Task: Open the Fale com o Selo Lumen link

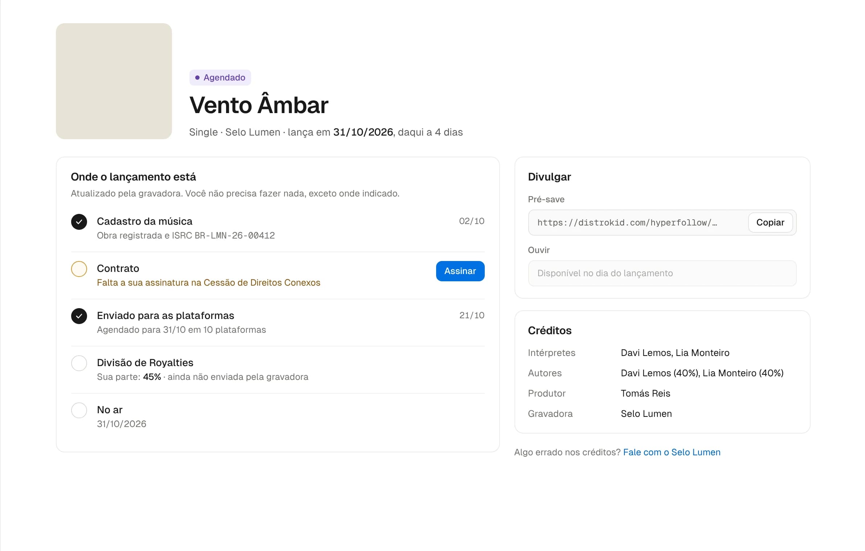Action: tap(672, 452)
